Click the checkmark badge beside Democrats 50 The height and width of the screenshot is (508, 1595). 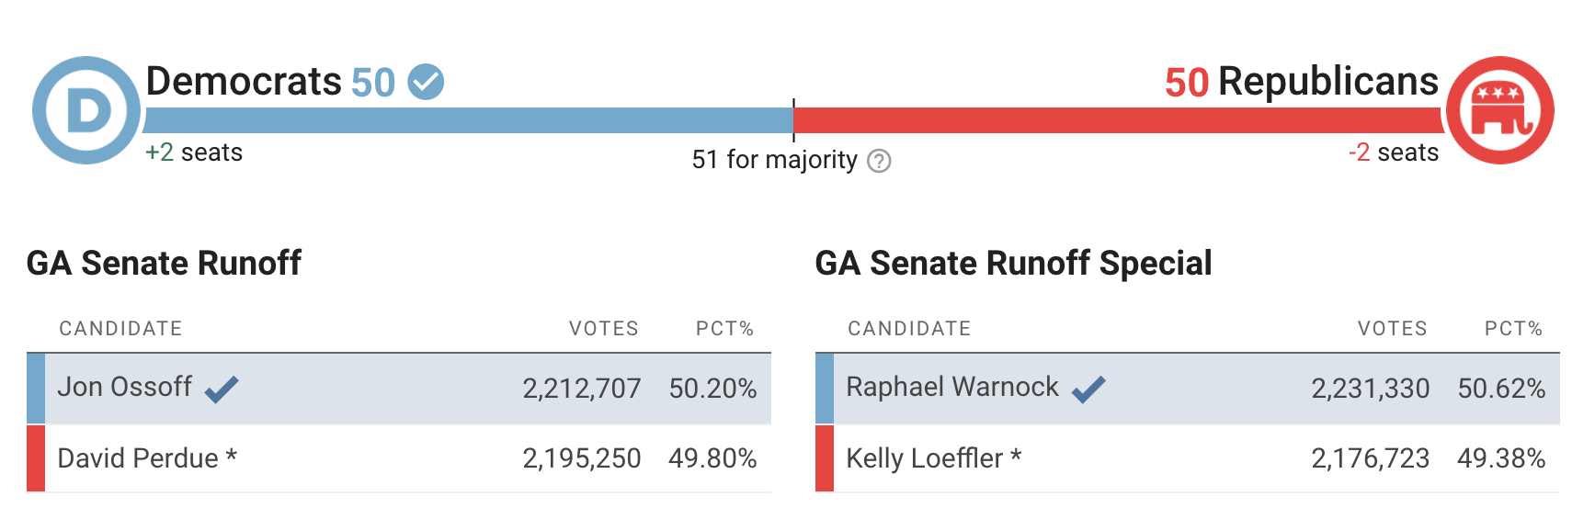426,82
